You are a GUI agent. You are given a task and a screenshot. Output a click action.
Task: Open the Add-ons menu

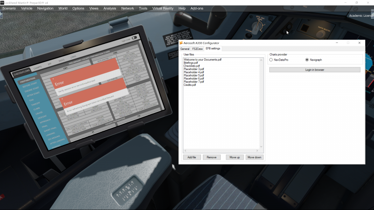[x=197, y=8]
